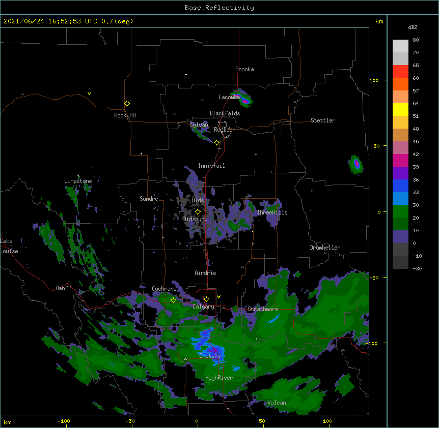Choose the bright green swatch in dBZ legend
The width and height of the screenshot is (439, 428).
400,211
